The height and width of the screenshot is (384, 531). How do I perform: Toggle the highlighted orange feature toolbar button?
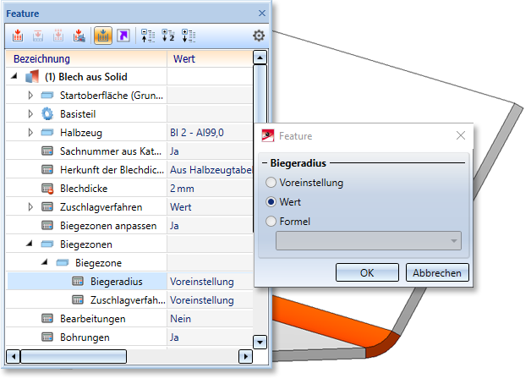coord(103,36)
